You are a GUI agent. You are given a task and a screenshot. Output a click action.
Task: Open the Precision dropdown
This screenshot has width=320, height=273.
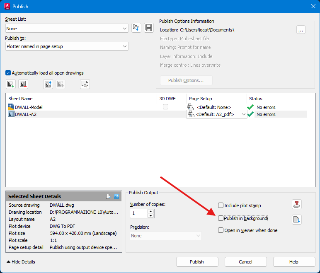coord(166,236)
